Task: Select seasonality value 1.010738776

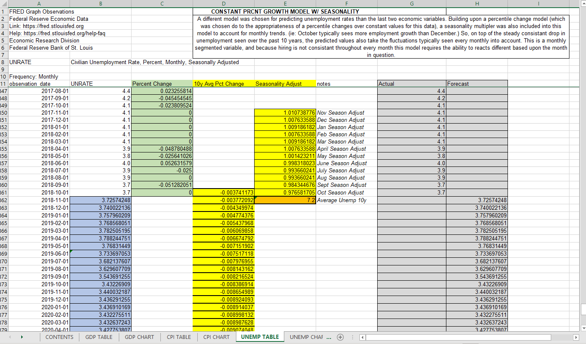Action: pos(285,113)
